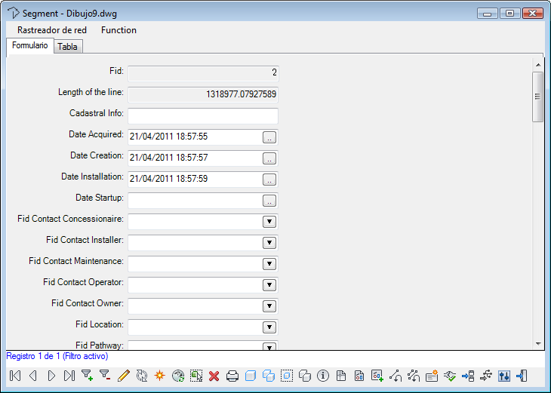Expand the Fid Contact Operator dropdown
The height and width of the screenshot is (393, 551).
269,285
